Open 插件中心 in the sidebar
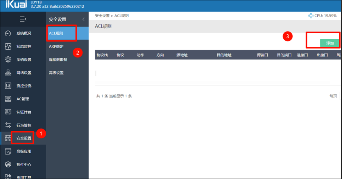The image size is (342, 179). click(x=24, y=165)
